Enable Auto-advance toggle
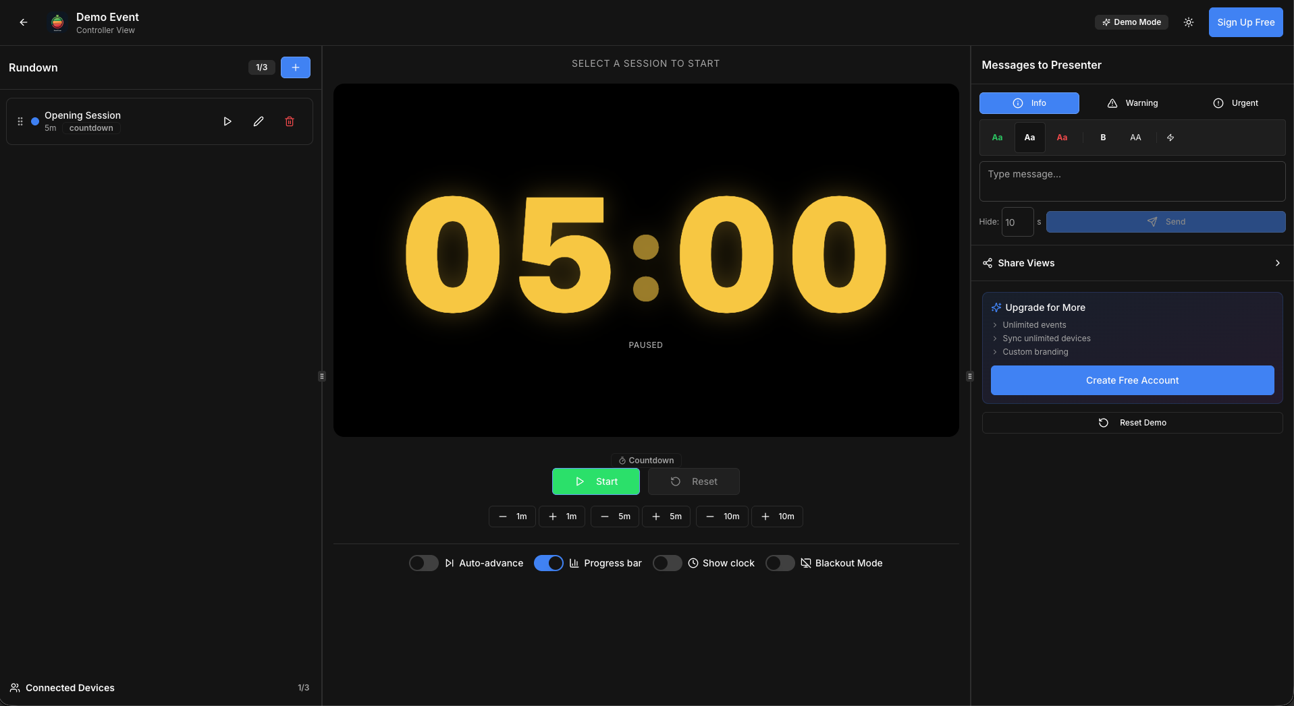The width and height of the screenshot is (1294, 706). click(423, 563)
